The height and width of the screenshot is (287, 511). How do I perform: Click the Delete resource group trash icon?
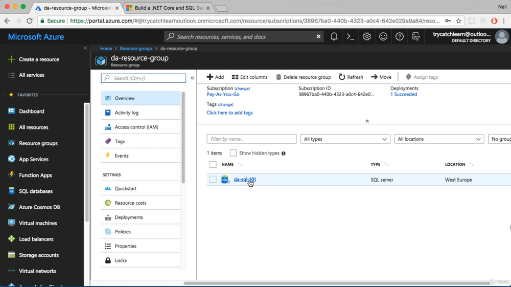click(278, 77)
